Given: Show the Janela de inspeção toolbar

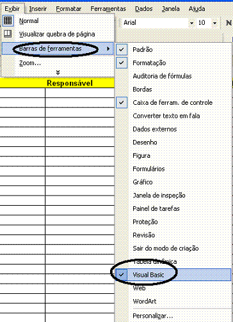Looking at the screenshot, I should point(173,195).
